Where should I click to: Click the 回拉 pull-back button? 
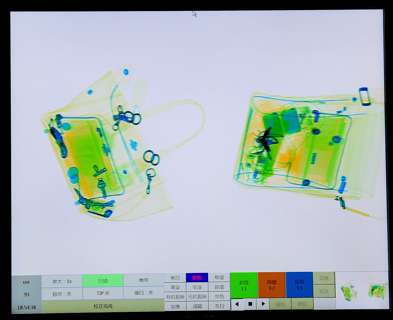pyautogui.click(x=280, y=304)
